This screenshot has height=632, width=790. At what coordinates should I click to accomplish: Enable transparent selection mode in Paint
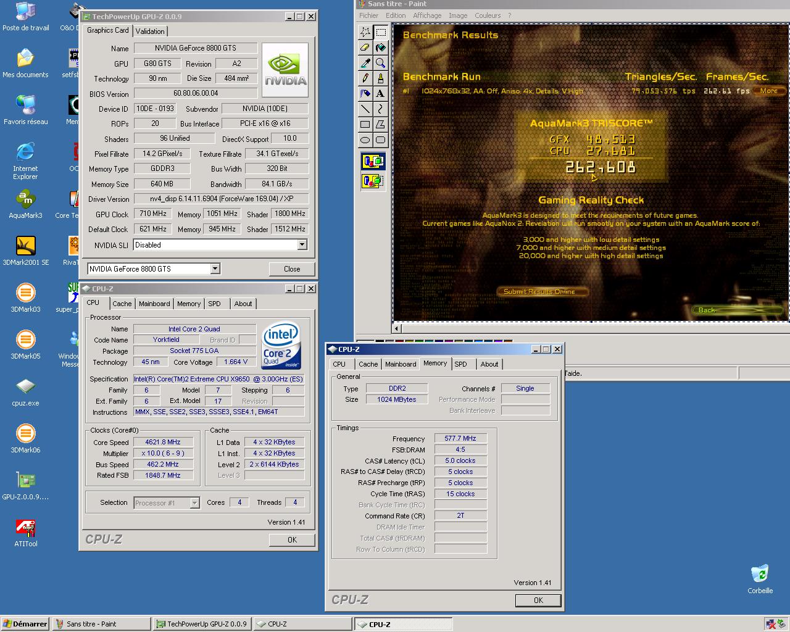[x=373, y=181]
